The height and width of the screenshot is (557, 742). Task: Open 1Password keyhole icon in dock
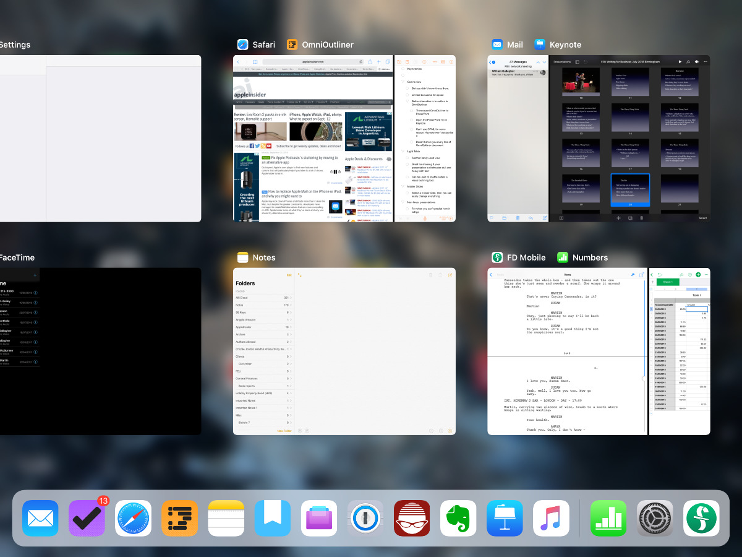click(x=365, y=518)
